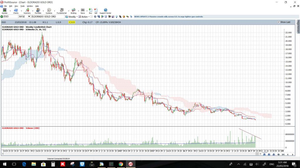The image size is (300, 168).
Task: Click the chart scrollbar right arrow
Action: pyautogui.click(x=260, y=154)
